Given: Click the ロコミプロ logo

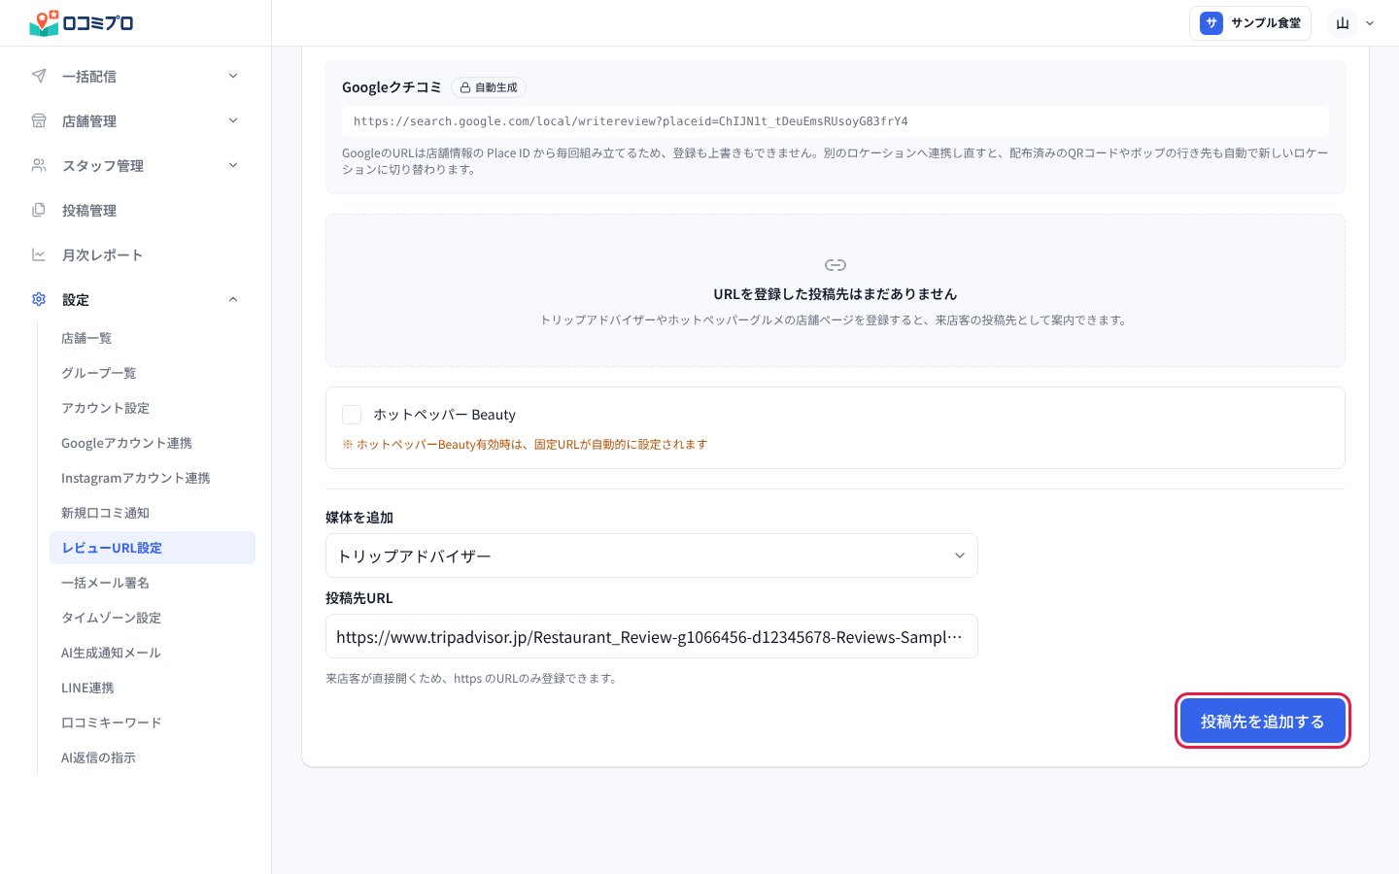Looking at the screenshot, I should 82,22.
